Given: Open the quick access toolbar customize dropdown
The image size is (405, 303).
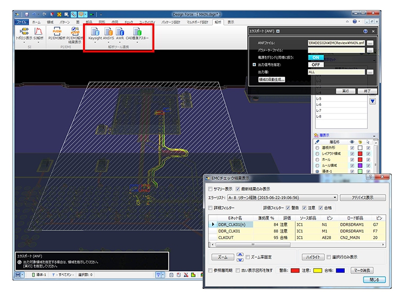Looking at the screenshot, I should (x=101, y=15).
